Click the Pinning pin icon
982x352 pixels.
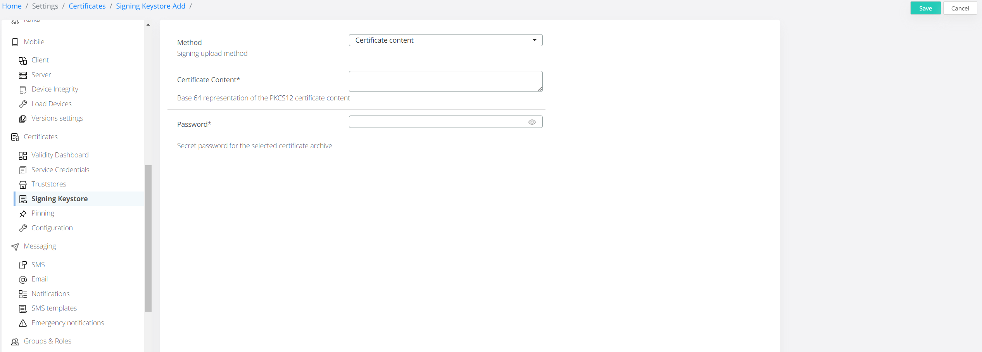[23, 214]
